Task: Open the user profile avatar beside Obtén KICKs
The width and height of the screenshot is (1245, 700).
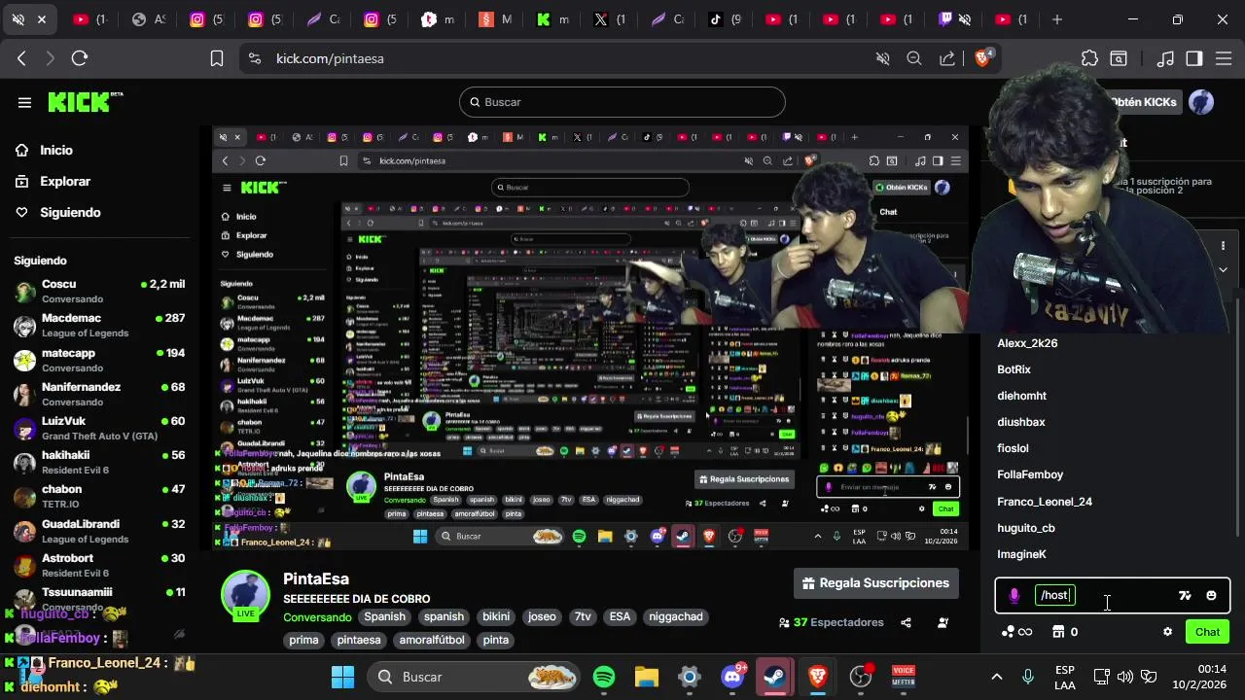Action: click(1201, 102)
